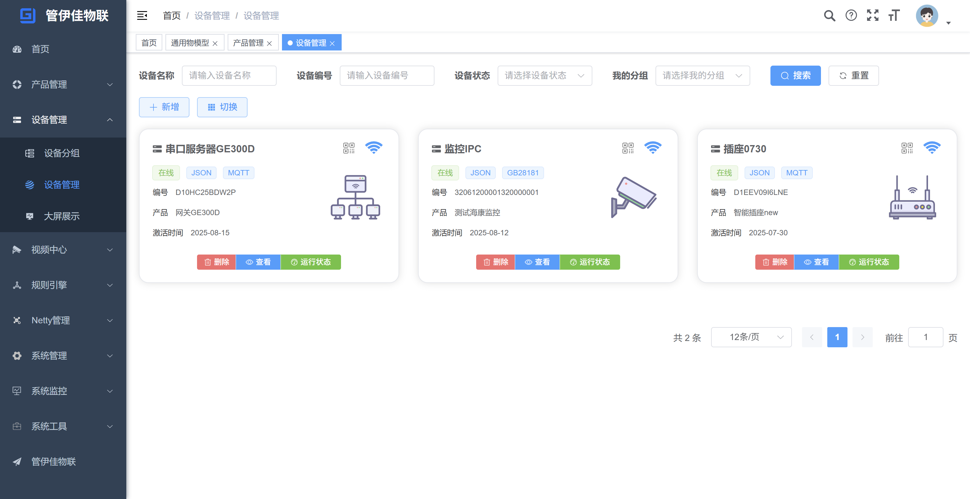
Task: Expand 系统监控 in the sidebar
Action: [x=63, y=391]
